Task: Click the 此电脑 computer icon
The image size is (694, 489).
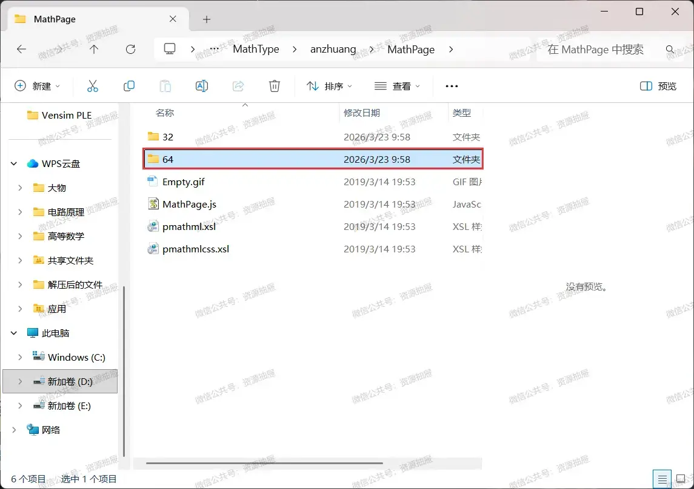Action: click(32, 333)
